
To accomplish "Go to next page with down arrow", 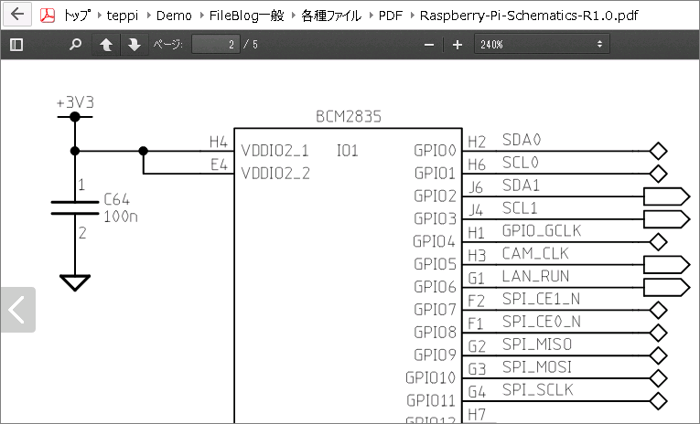I will [x=135, y=45].
